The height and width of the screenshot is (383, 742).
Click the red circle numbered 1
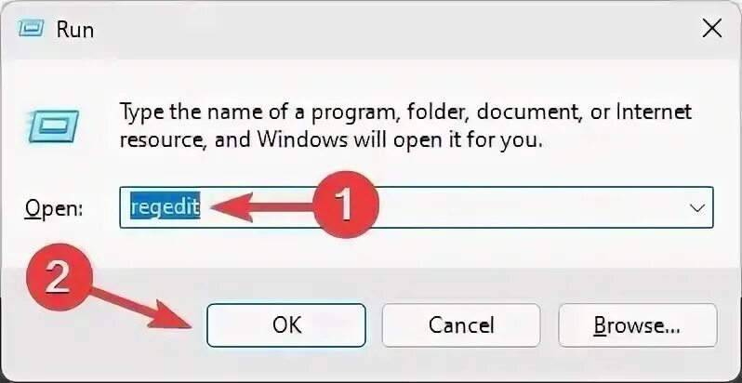tap(346, 205)
